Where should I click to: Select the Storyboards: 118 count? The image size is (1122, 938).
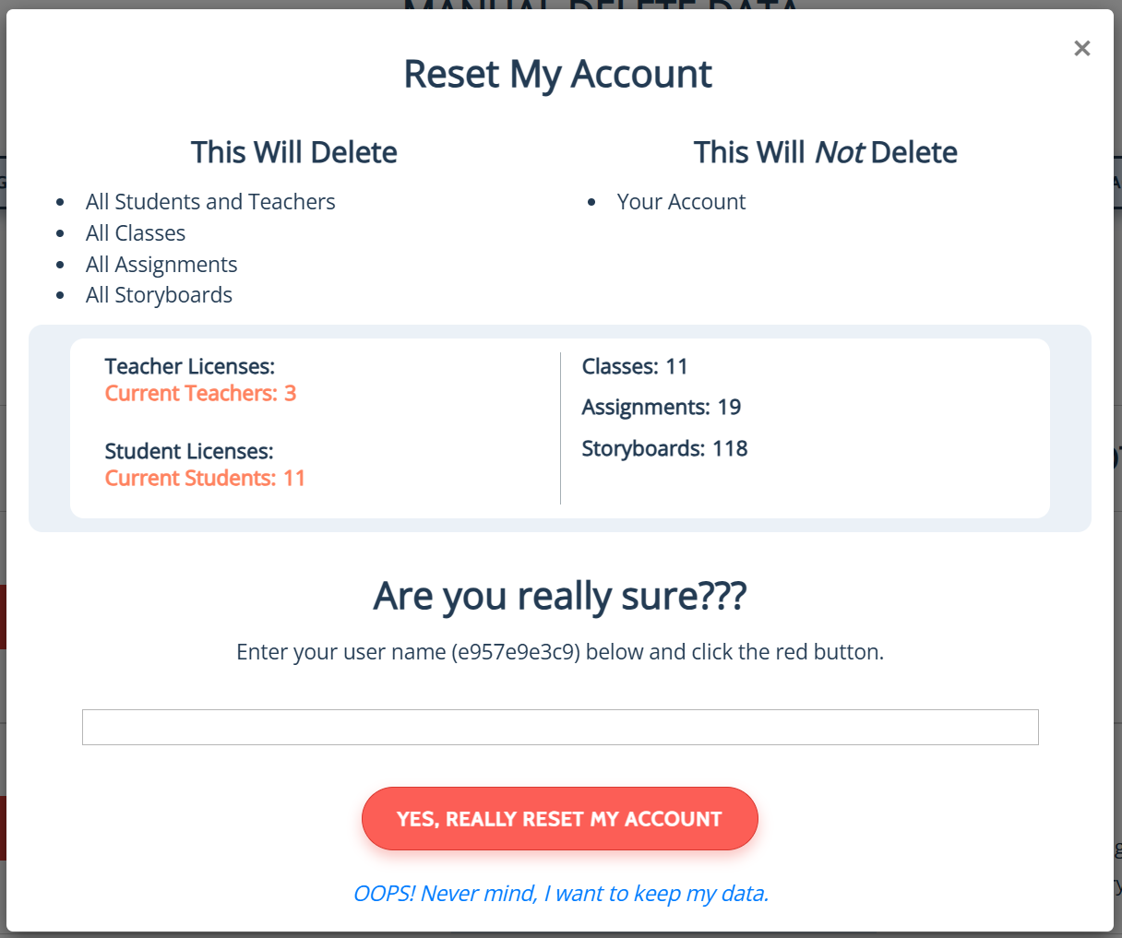pos(664,448)
